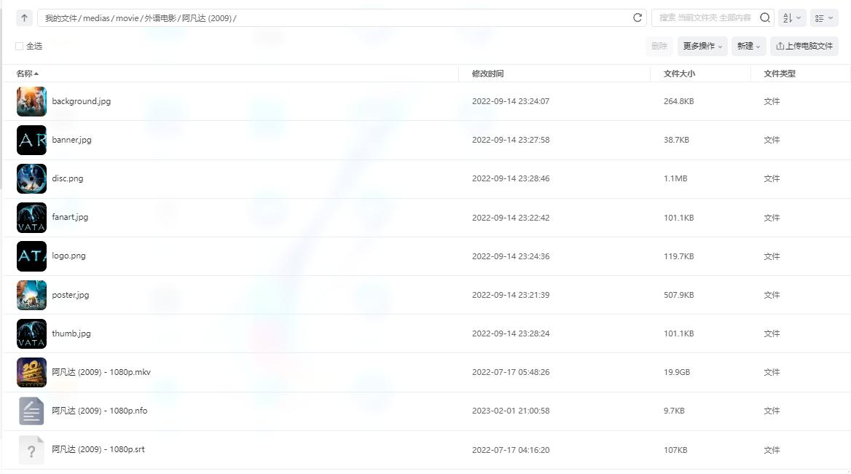Sort by 修改时间 column header
This screenshot has width=851, height=474.
click(487, 74)
